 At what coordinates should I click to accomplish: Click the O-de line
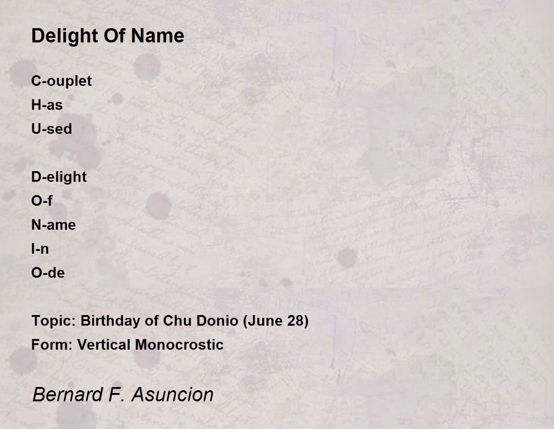click(x=48, y=273)
